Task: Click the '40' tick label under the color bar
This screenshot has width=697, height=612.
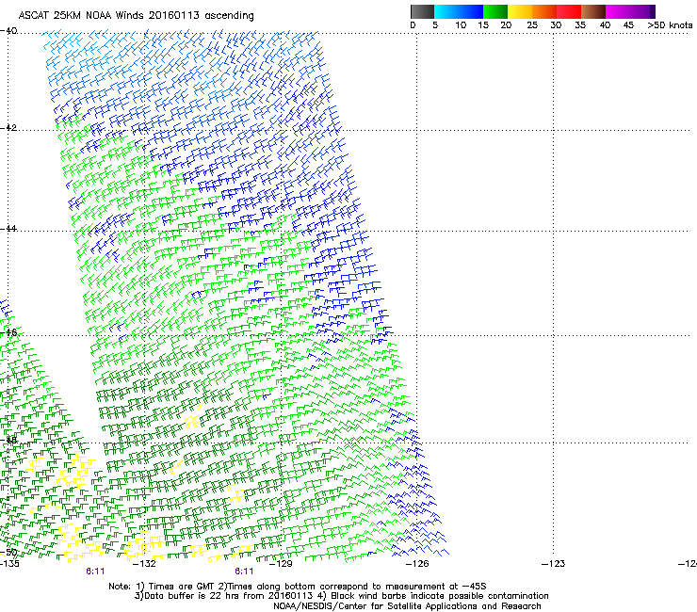Action: [605, 25]
